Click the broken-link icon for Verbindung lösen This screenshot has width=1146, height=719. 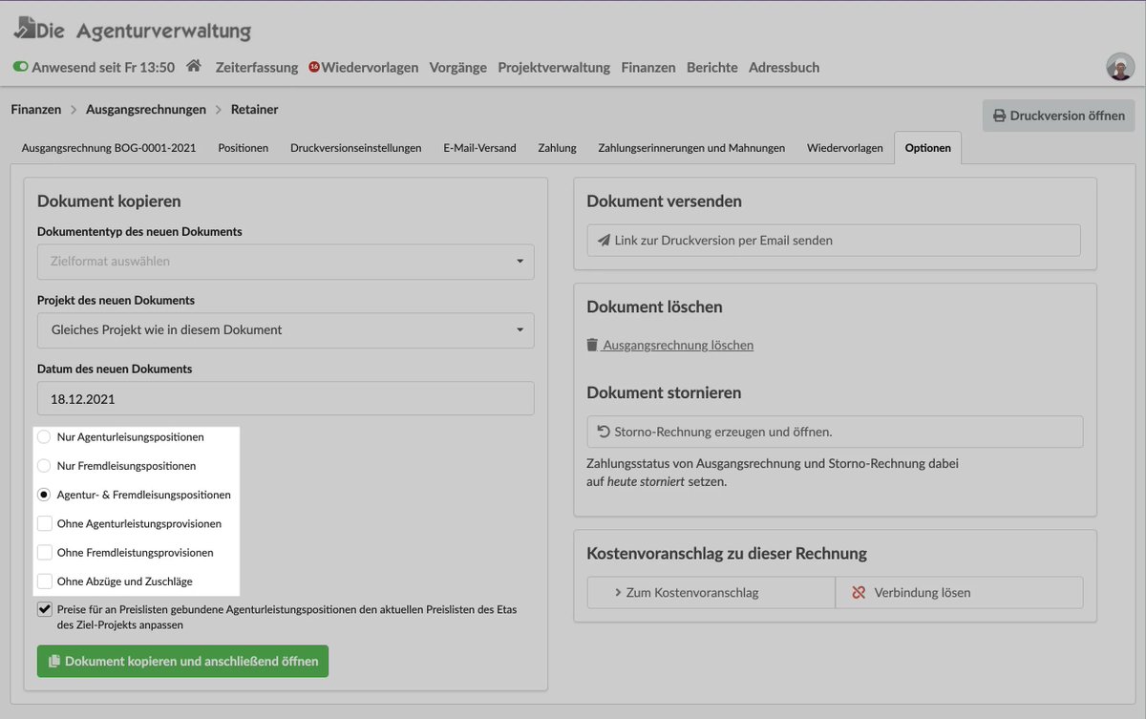coord(859,592)
